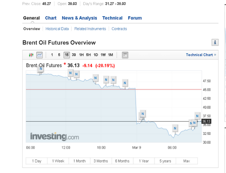
Task: Click the first news marker at chart start
Action: (x=41, y=69)
